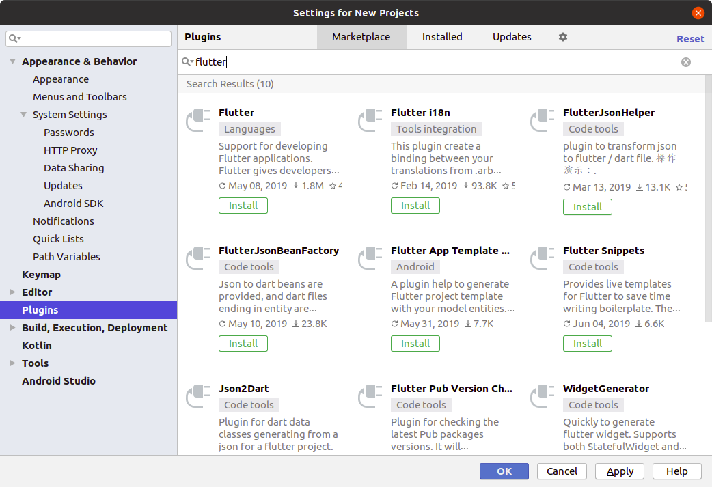
Task: Clear the flutter search query
Action: pyautogui.click(x=685, y=61)
